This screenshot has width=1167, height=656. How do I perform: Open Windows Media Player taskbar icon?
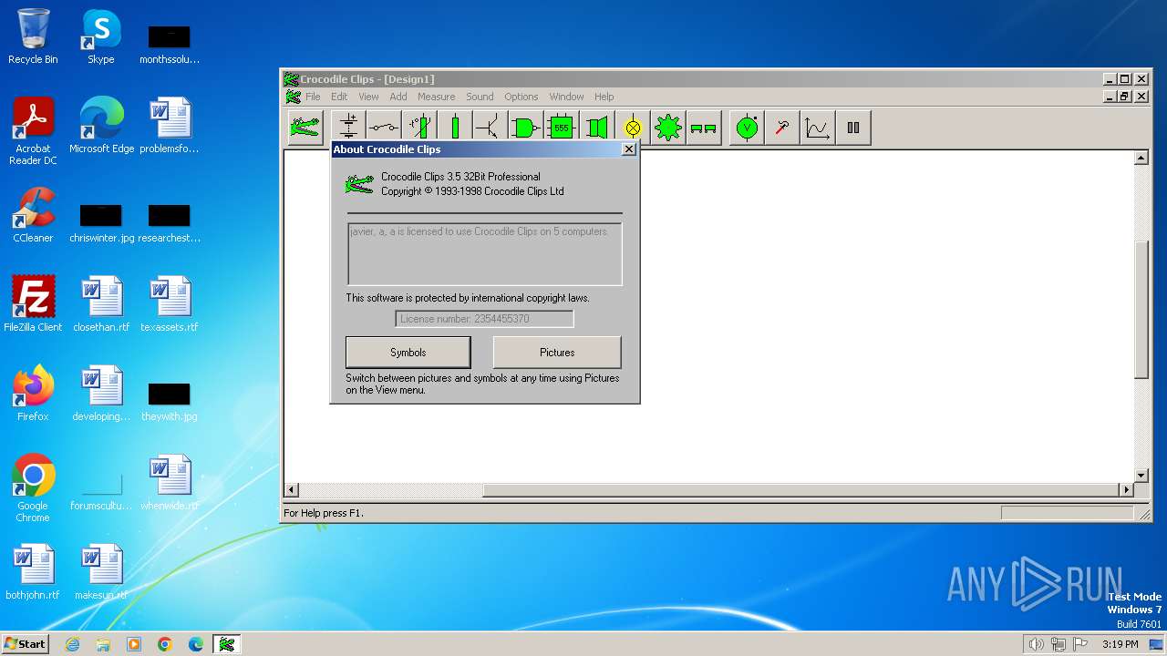(134, 644)
